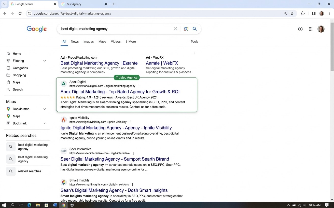Open Seer Digital Marketing Agency link
This screenshot has height=208, width=334.
115,159
